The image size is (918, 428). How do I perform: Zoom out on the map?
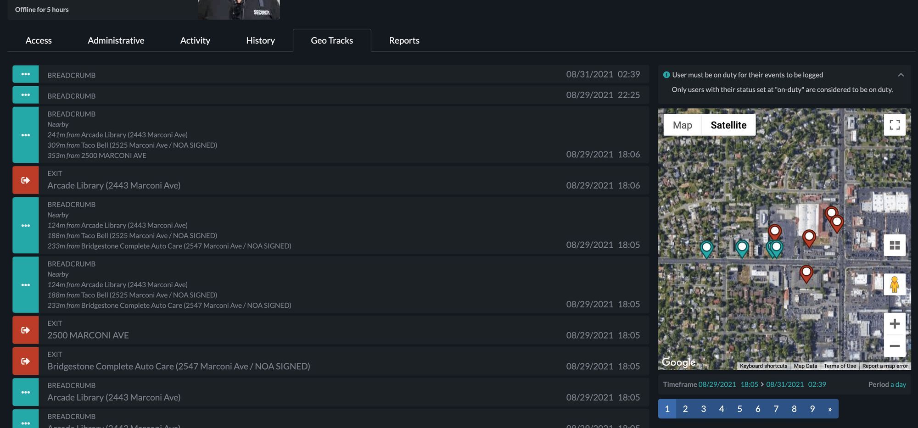[x=894, y=345]
